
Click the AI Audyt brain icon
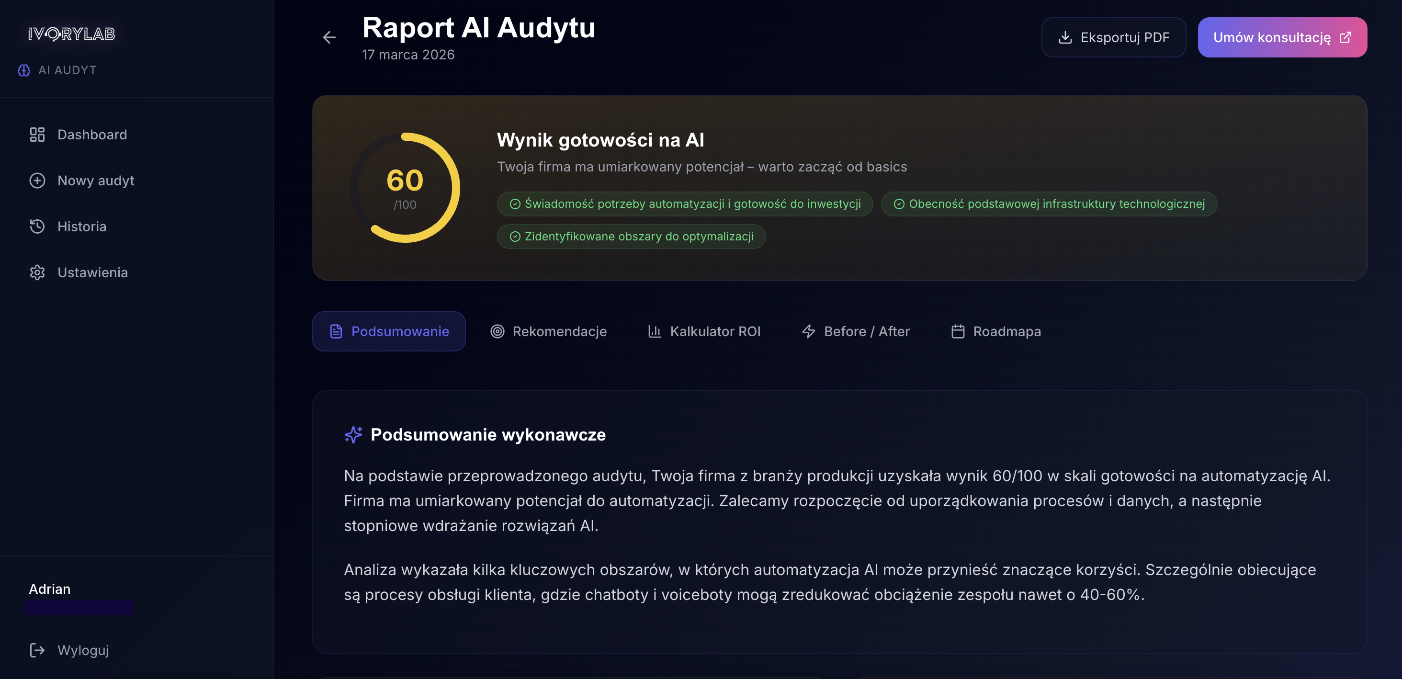point(23,70)
